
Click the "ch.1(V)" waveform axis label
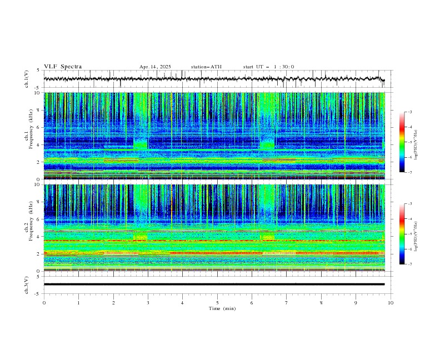[x=27, y=79]
